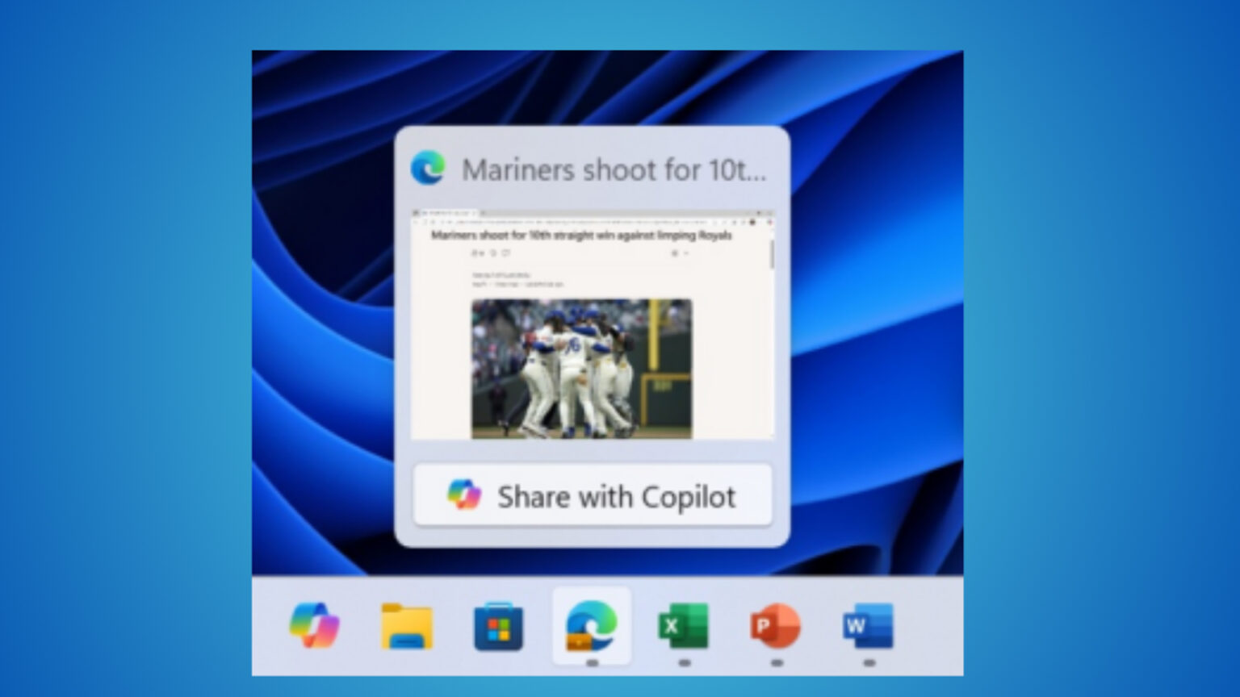Click the article headline in the preview
The image size is (1240, 697).
coord(581,236)
